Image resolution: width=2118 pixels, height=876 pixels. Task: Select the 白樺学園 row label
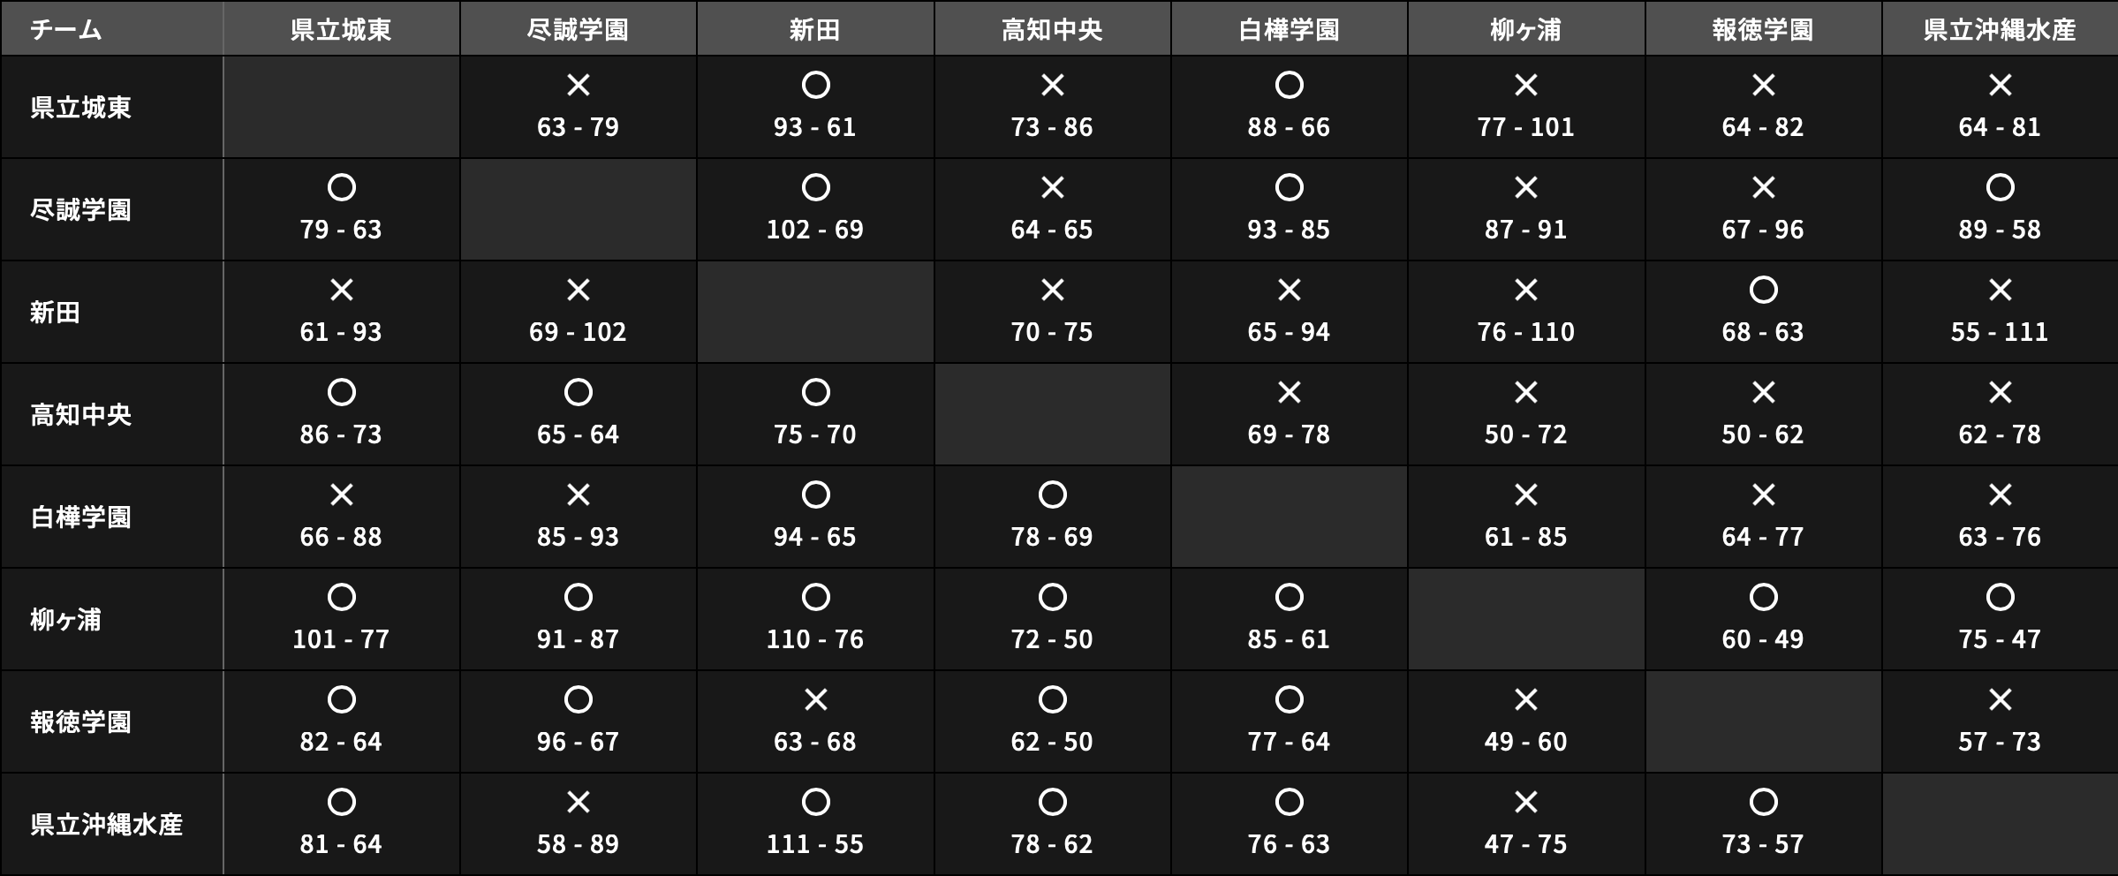click(x=81, y=517)
